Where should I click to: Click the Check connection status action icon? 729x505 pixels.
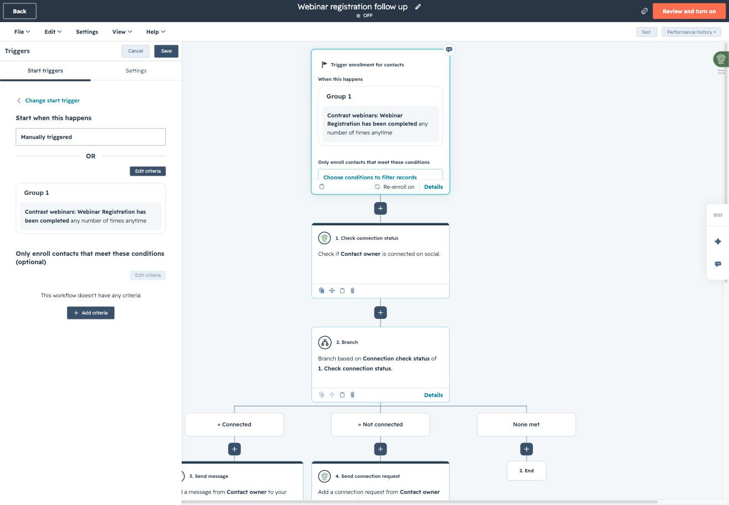325,238
